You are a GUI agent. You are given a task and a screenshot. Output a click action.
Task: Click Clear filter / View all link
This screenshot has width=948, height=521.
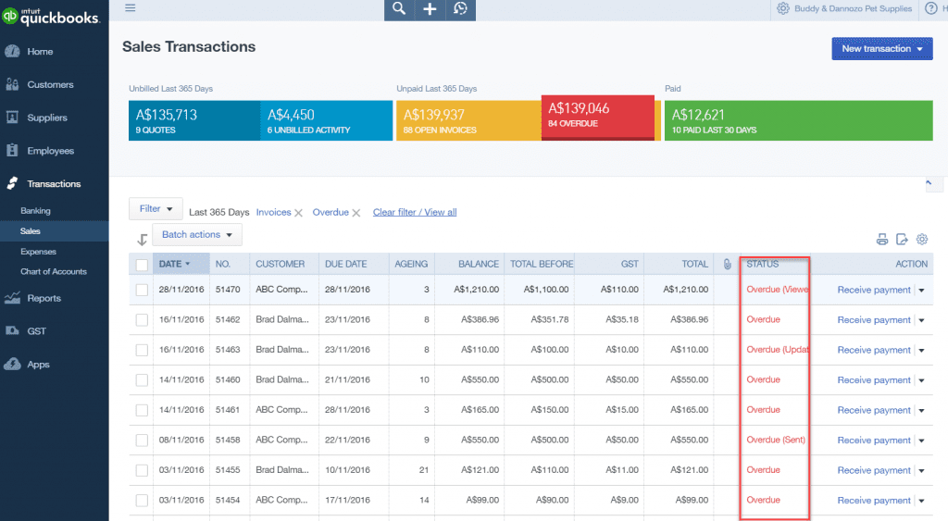(x=415, y=212)
